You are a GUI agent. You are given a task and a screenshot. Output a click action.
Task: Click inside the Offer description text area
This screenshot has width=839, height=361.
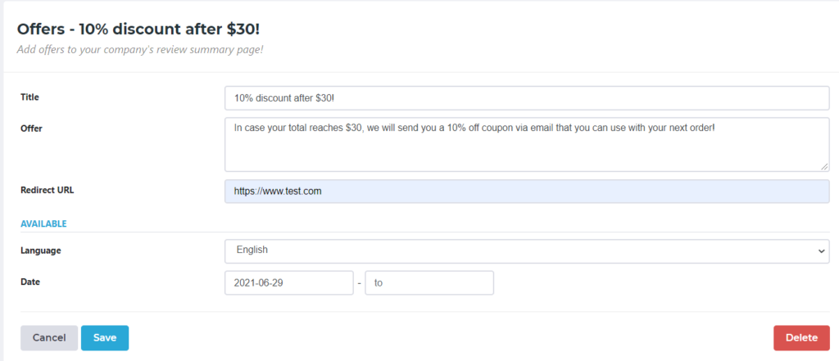click(526, 144)
